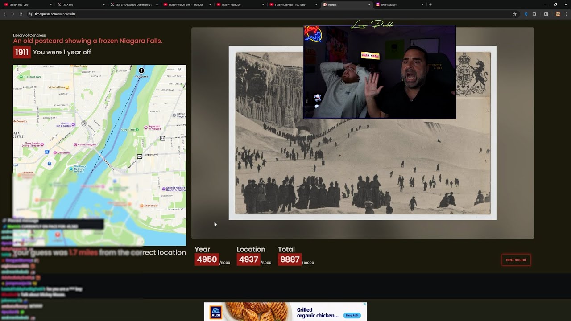The height and width of the screenshot is (321, 571).
Task: Click the Library of Congress credit text
Action: click(29, 35)
